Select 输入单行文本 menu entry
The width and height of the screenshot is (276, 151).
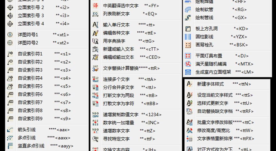point(116,25)
